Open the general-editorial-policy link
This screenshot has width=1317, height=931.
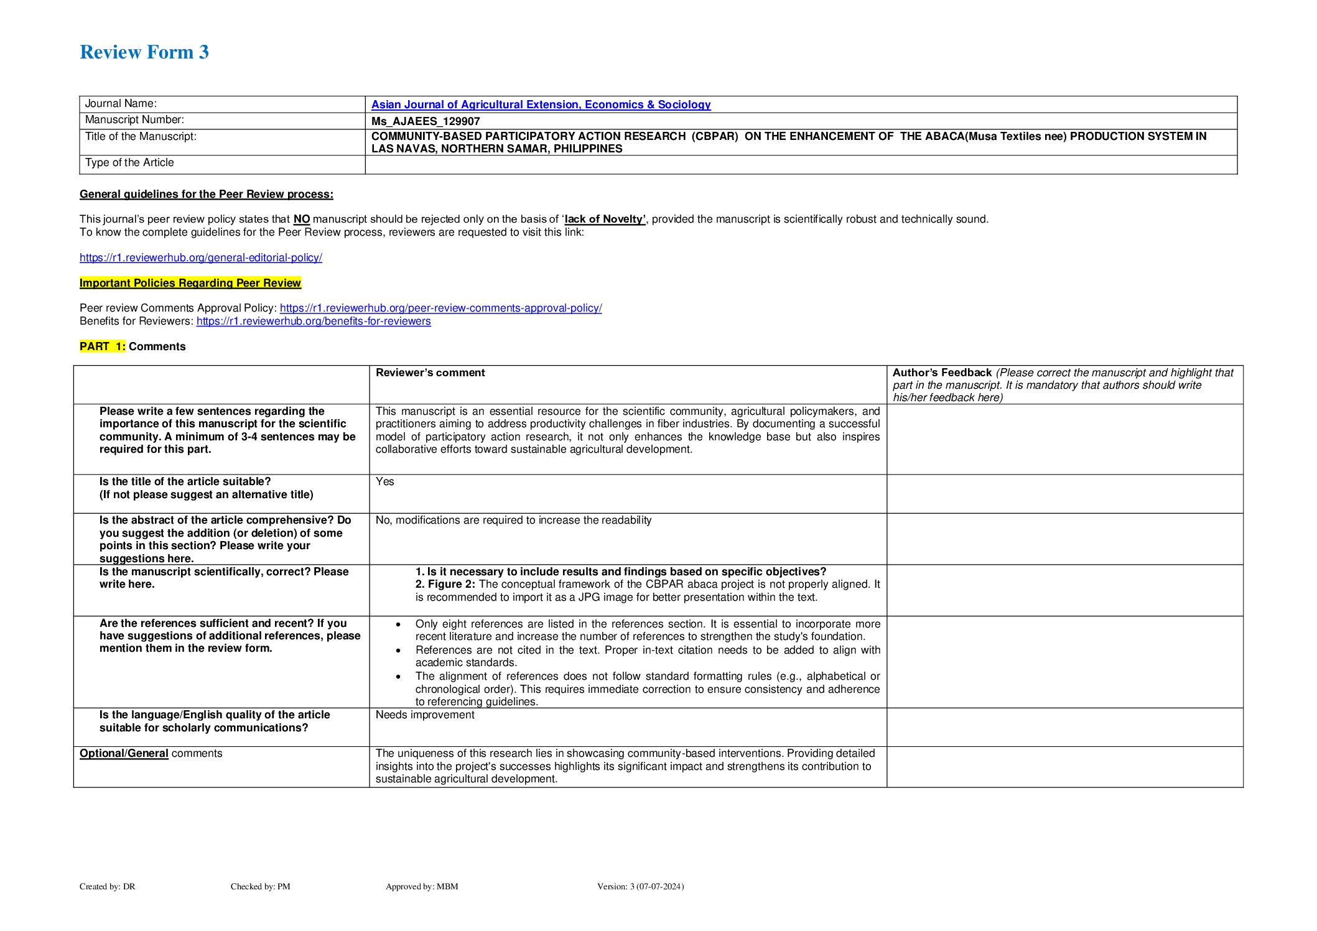tap(200, 257)
